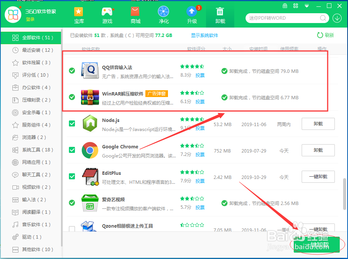Click the green 一键卸载 bottom button
The height and width of the screenshot is (259, 348).
coord(317,245)
